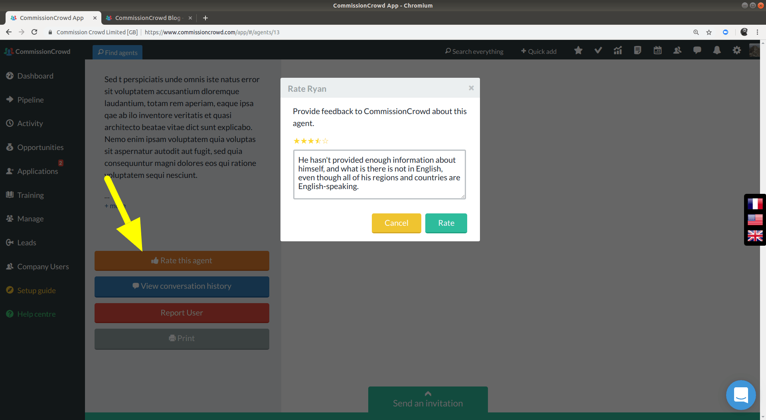
Task: Submit feedback with the Rate button
Action: (446, 223)
